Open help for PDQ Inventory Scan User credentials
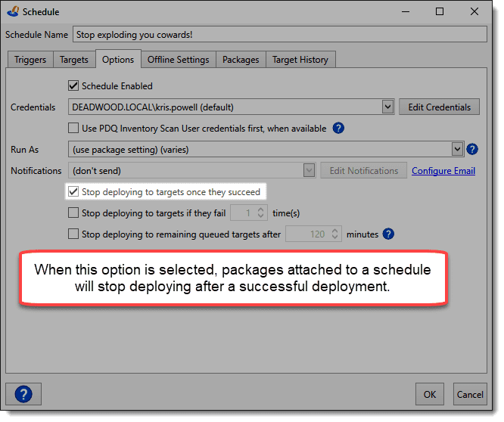 pos(338,129)
